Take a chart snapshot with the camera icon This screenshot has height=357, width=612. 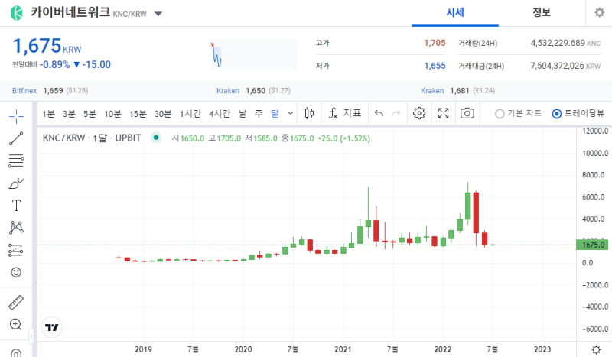pos(467,114)
